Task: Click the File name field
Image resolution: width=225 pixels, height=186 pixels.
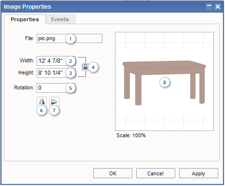Action: pos(70,39)
